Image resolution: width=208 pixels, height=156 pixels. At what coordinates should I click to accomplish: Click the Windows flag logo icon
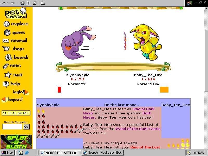tap(190, 3)
